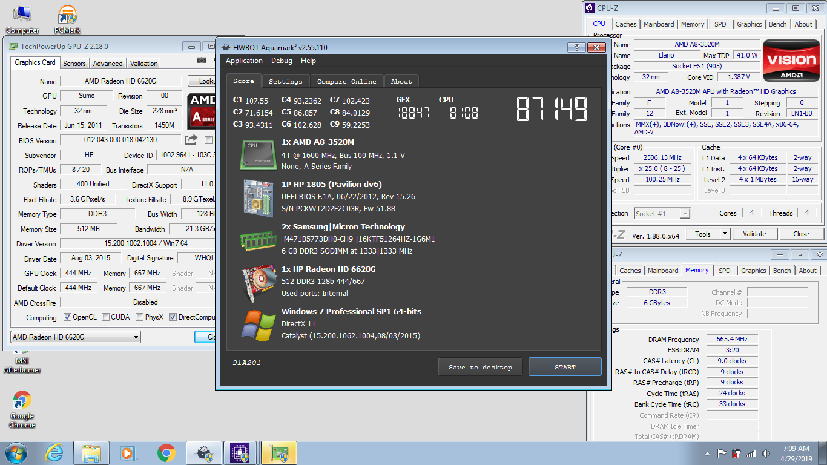Show hidden system tray icons
Viewport: 827px width, 465px height.
(708, 453)
